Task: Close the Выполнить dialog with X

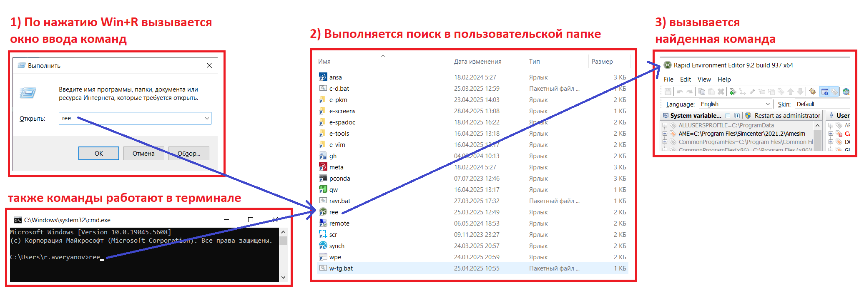Action: click(x=209, y=65)
